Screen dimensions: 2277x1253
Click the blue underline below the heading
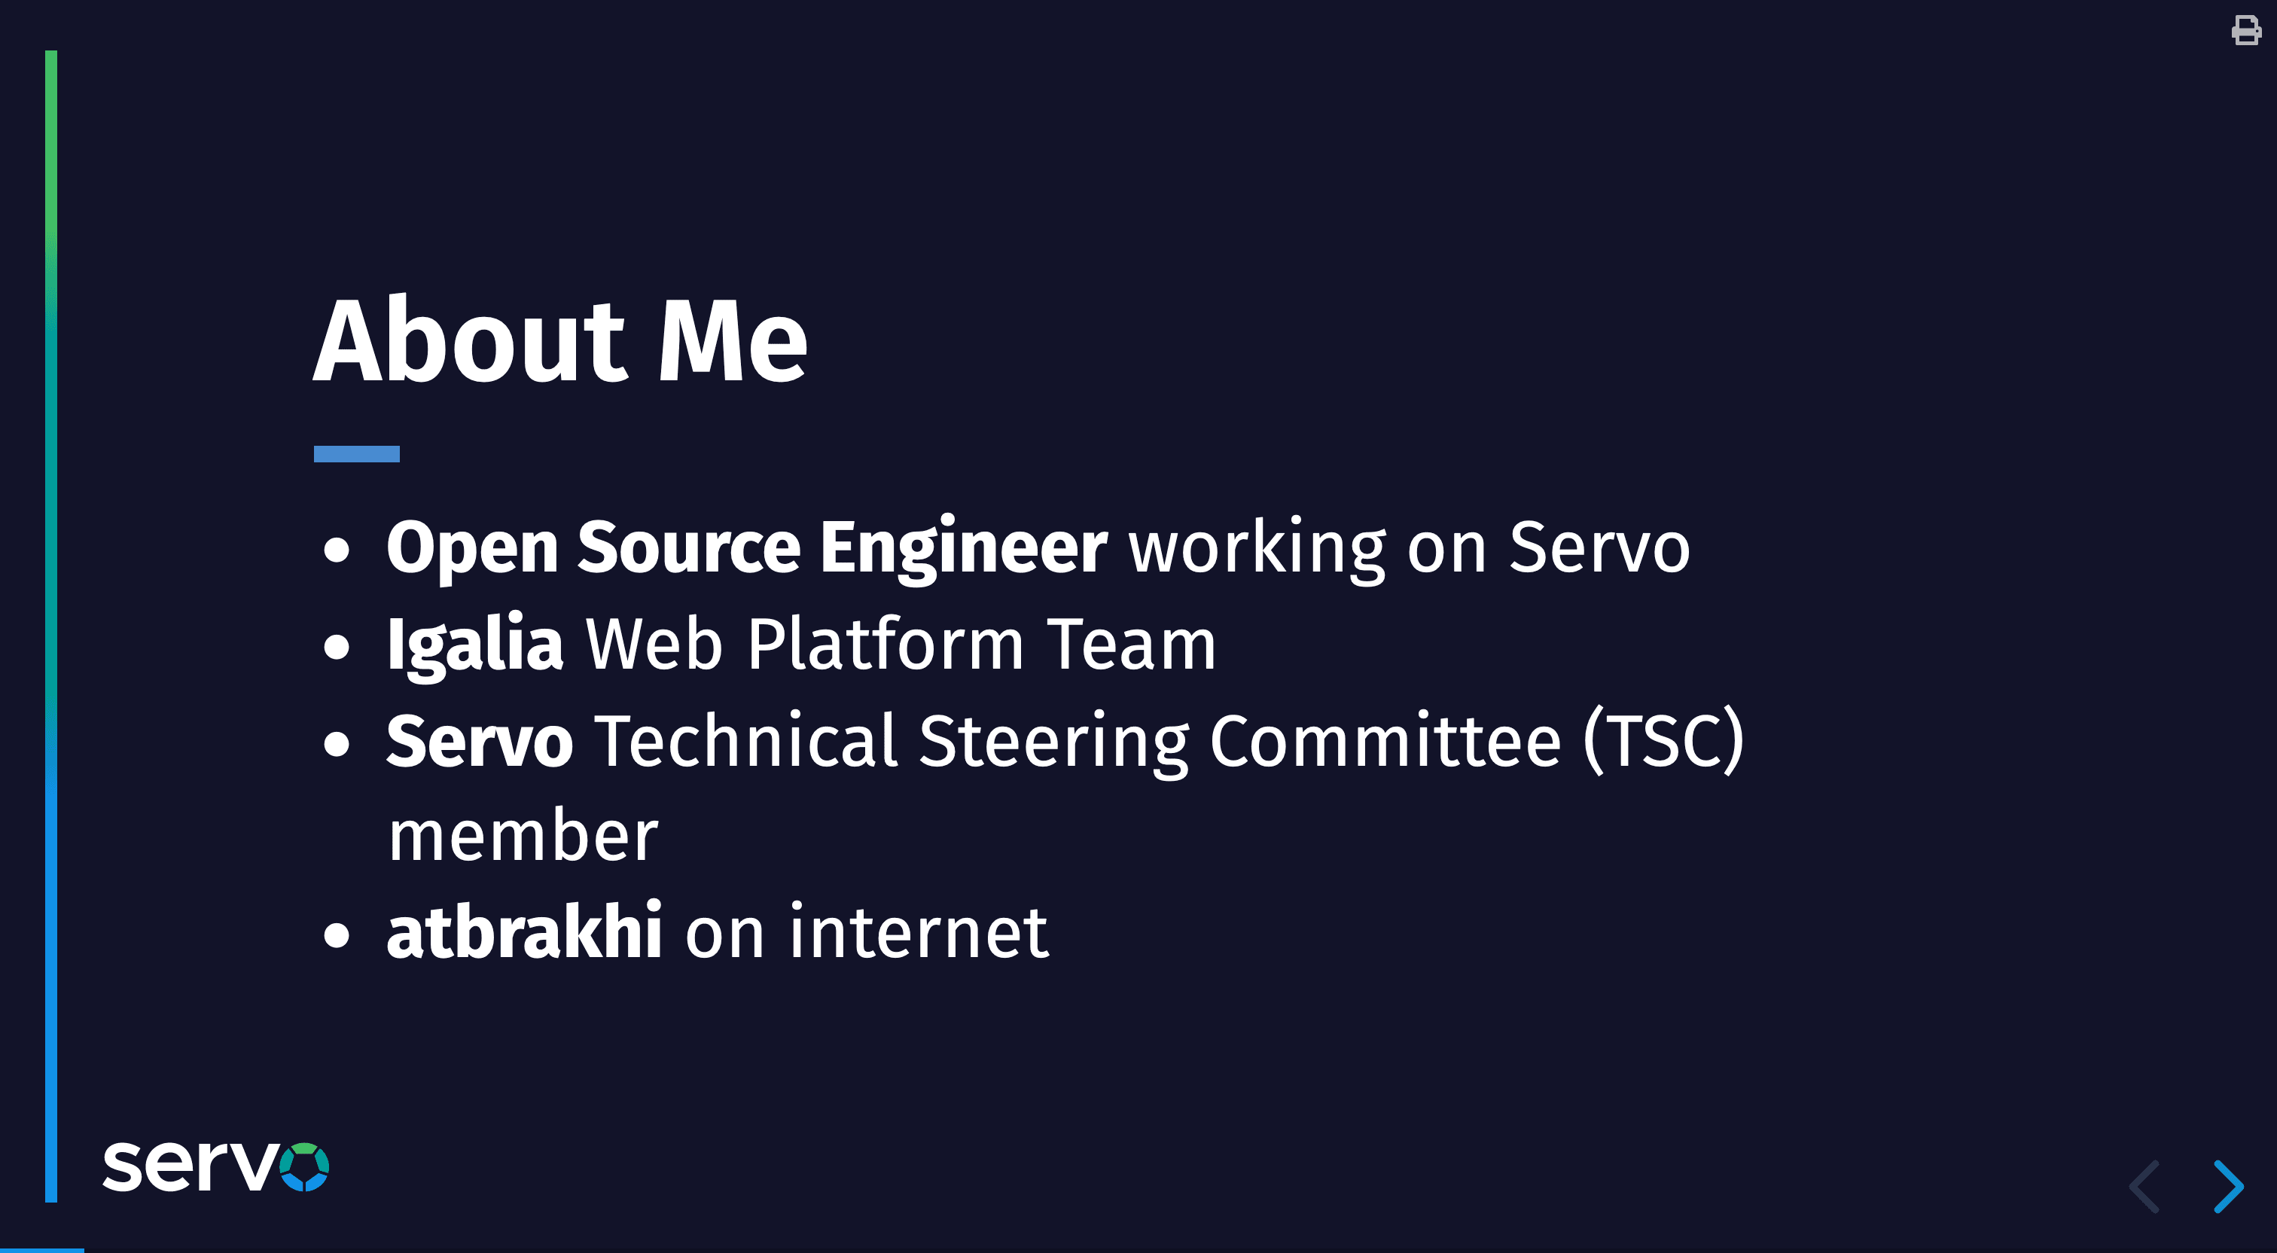click(356, 453)
